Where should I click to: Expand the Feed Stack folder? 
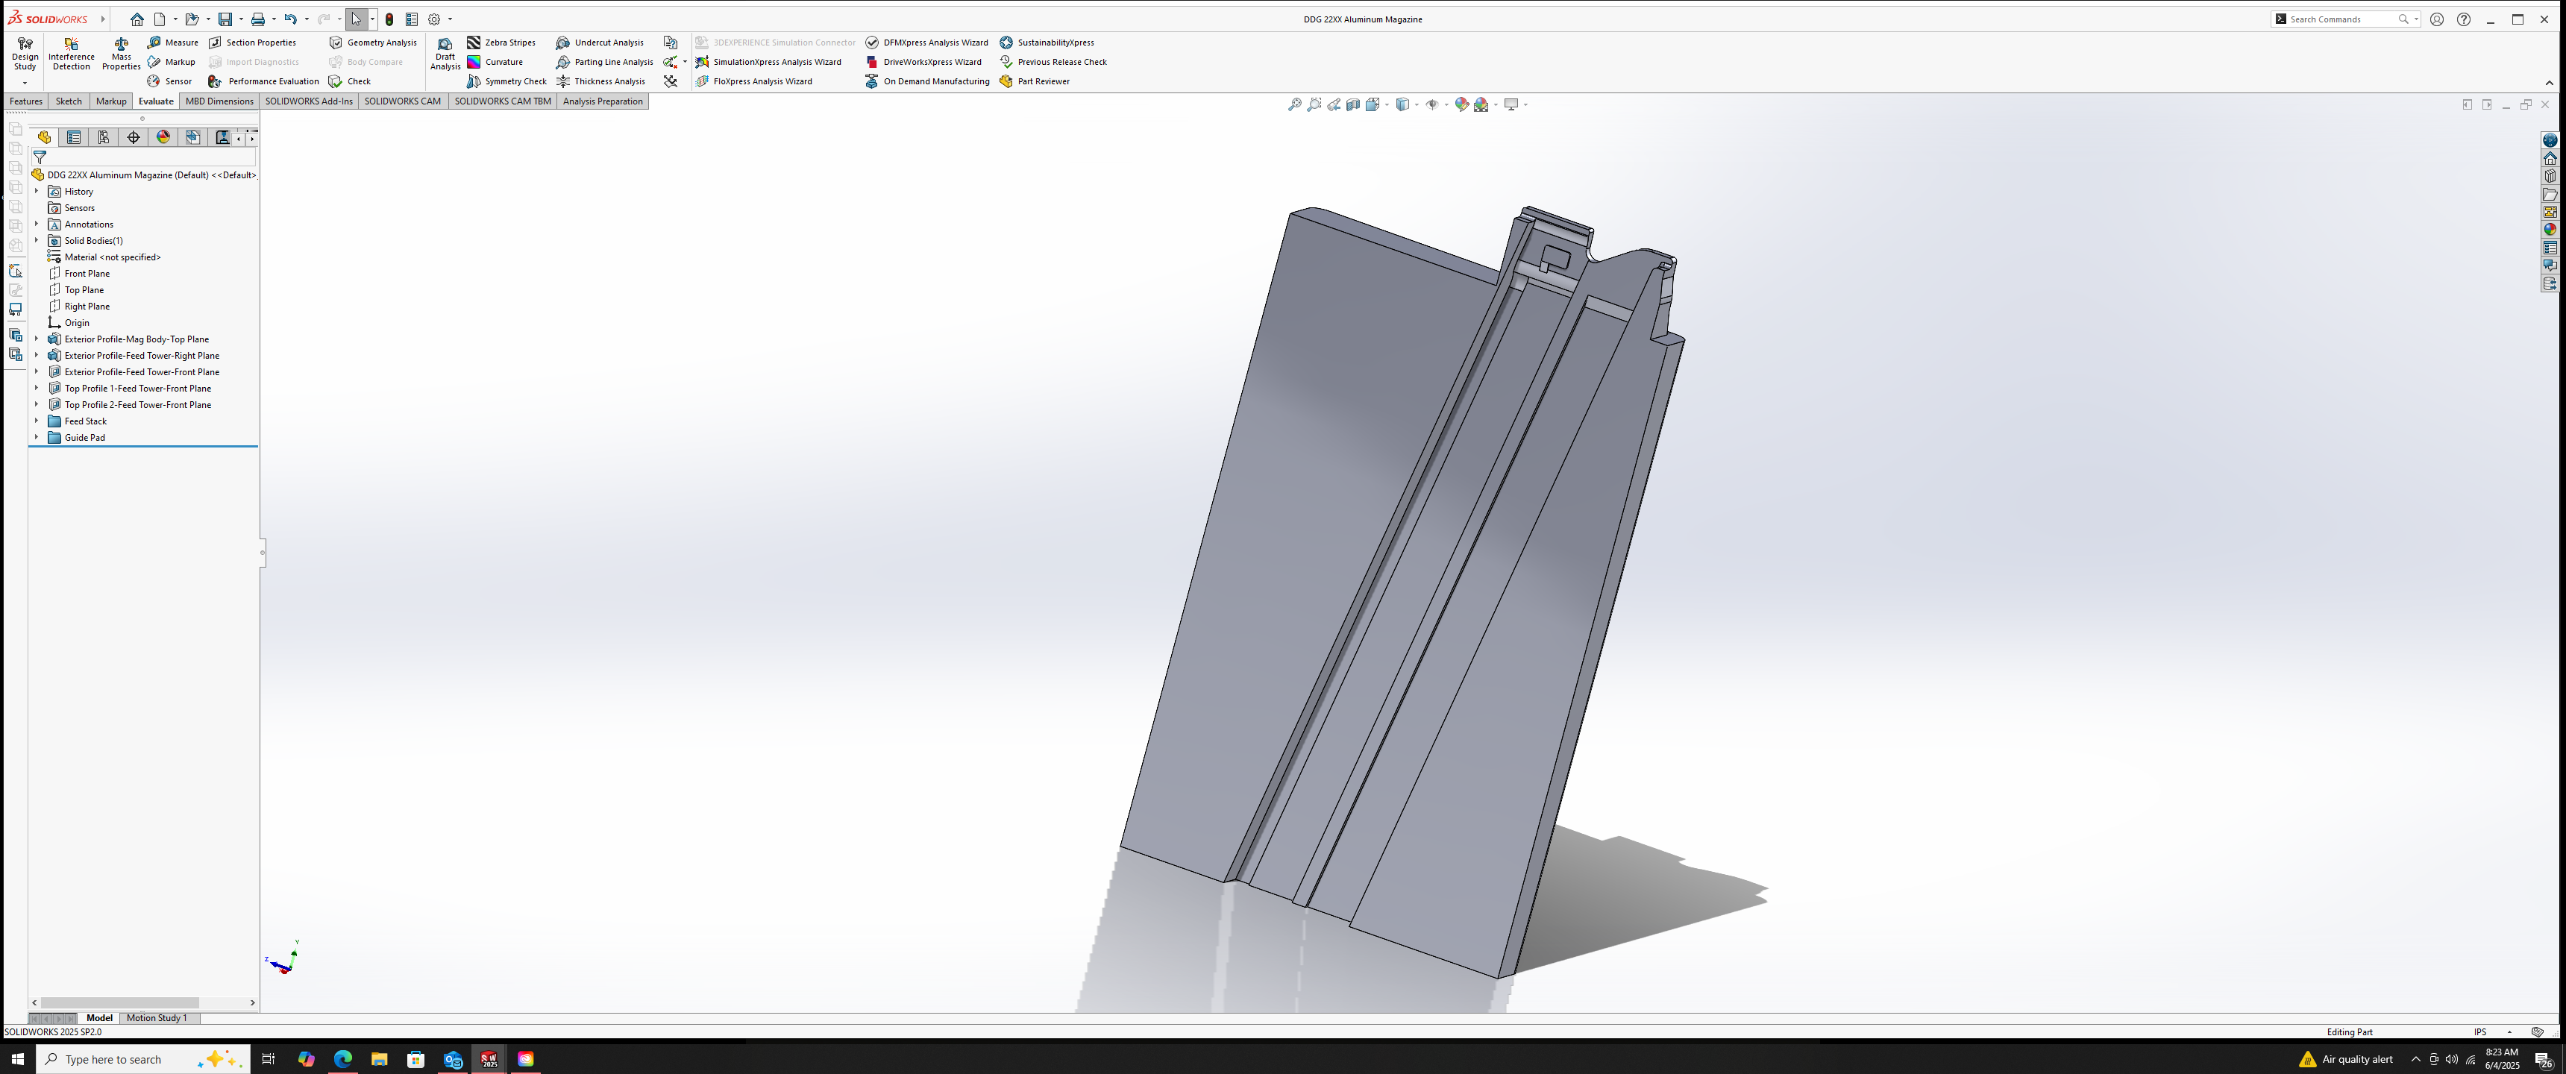37,421
